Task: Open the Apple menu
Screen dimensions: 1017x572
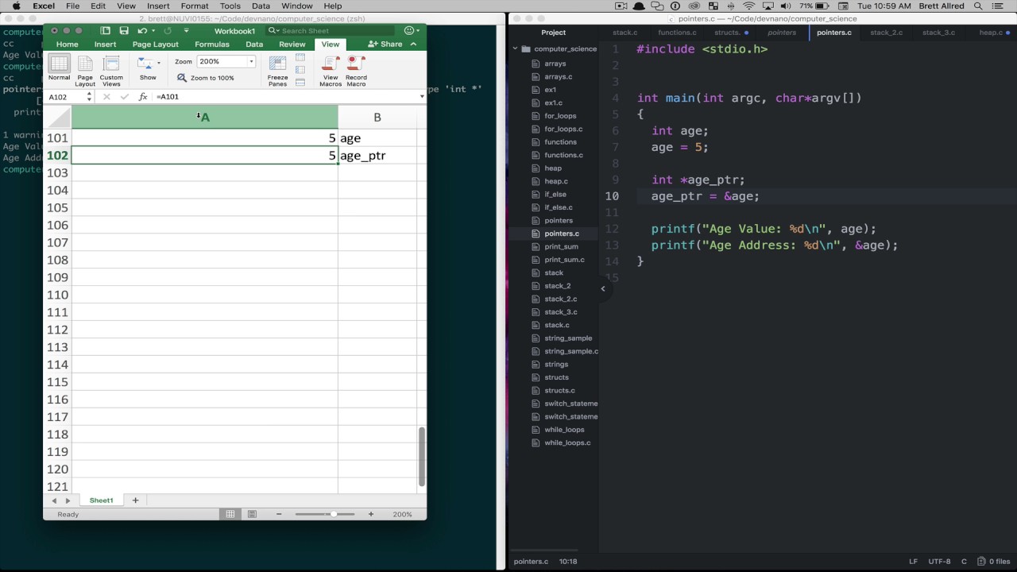Action: click(16, 6)
